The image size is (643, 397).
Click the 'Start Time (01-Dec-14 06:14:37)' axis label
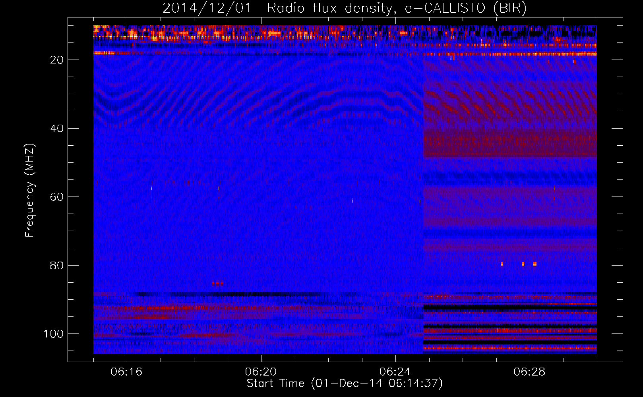pyautogui.click(x=345, y=384)
